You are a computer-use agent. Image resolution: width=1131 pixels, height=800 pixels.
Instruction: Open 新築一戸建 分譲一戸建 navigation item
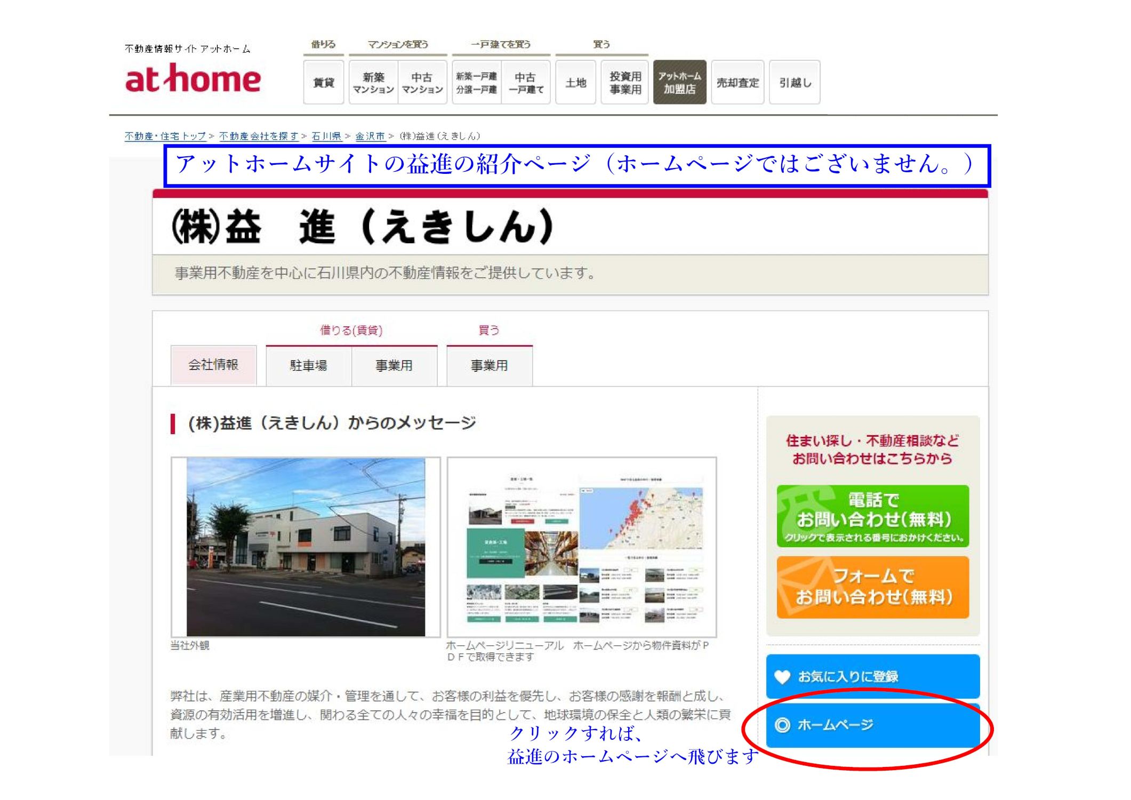click(x=476, y=82)
